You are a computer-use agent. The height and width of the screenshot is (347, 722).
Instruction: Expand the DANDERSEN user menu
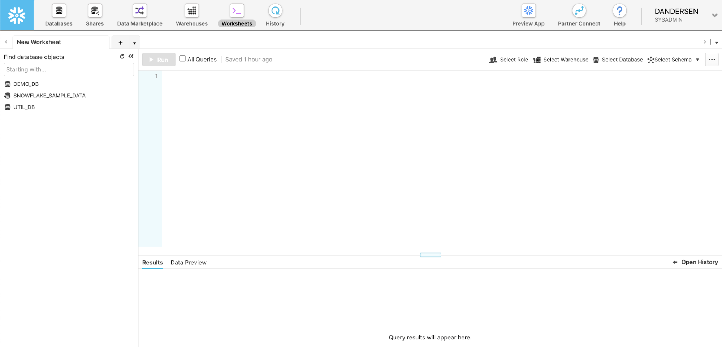[x=714, y=15]
